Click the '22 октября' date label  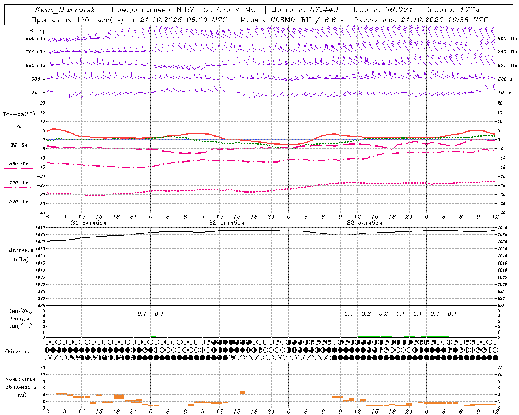coord(227,223)
